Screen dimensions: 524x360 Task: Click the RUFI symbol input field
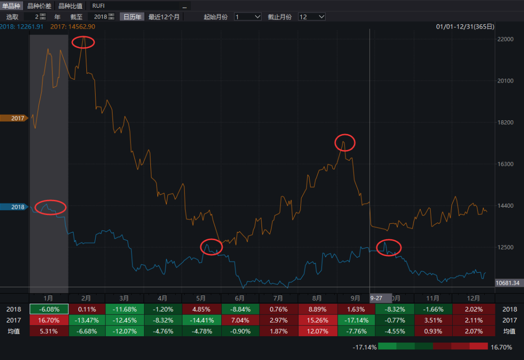pyautogui.click(x=136, y=6)
